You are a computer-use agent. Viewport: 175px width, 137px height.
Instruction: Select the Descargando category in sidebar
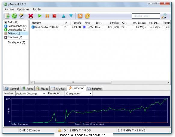click(15, 26)
